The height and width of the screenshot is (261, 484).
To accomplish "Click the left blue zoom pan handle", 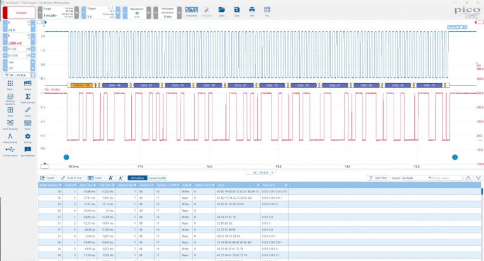I will click(66, 157).
